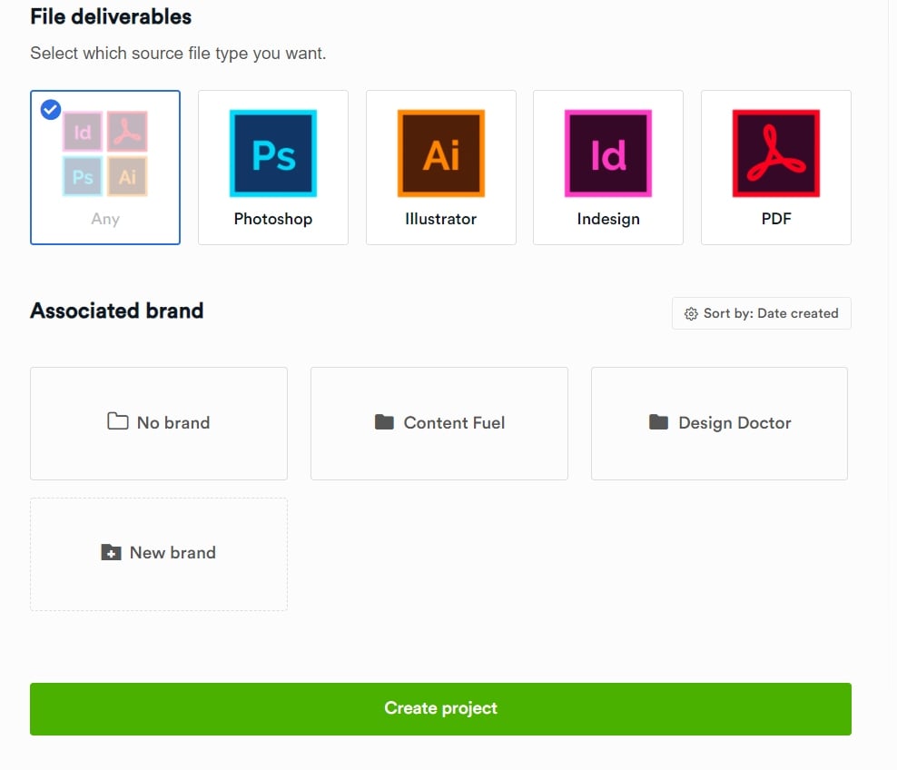Click the Illustrator label under Ai icon

[x=440, y=219]
